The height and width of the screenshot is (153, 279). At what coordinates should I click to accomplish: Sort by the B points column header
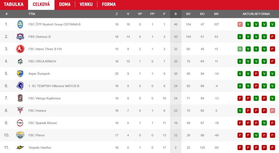(176, 14)
